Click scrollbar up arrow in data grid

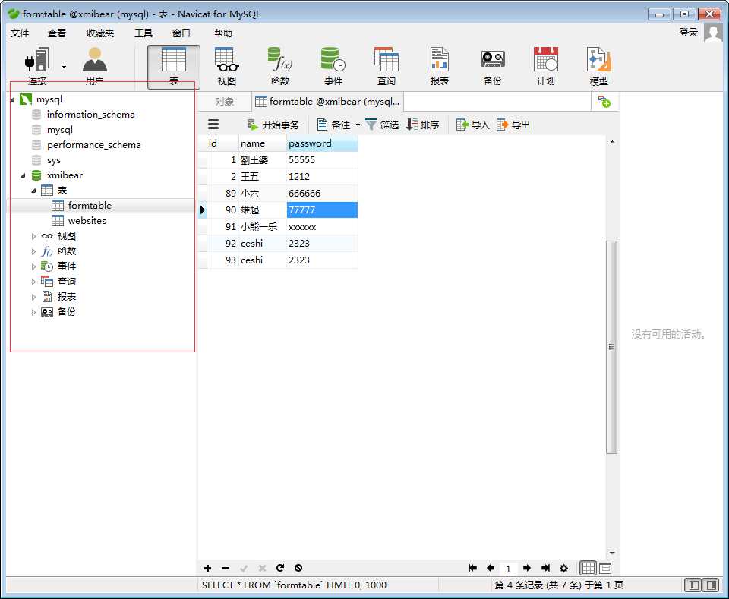click(x=612, y=142)
